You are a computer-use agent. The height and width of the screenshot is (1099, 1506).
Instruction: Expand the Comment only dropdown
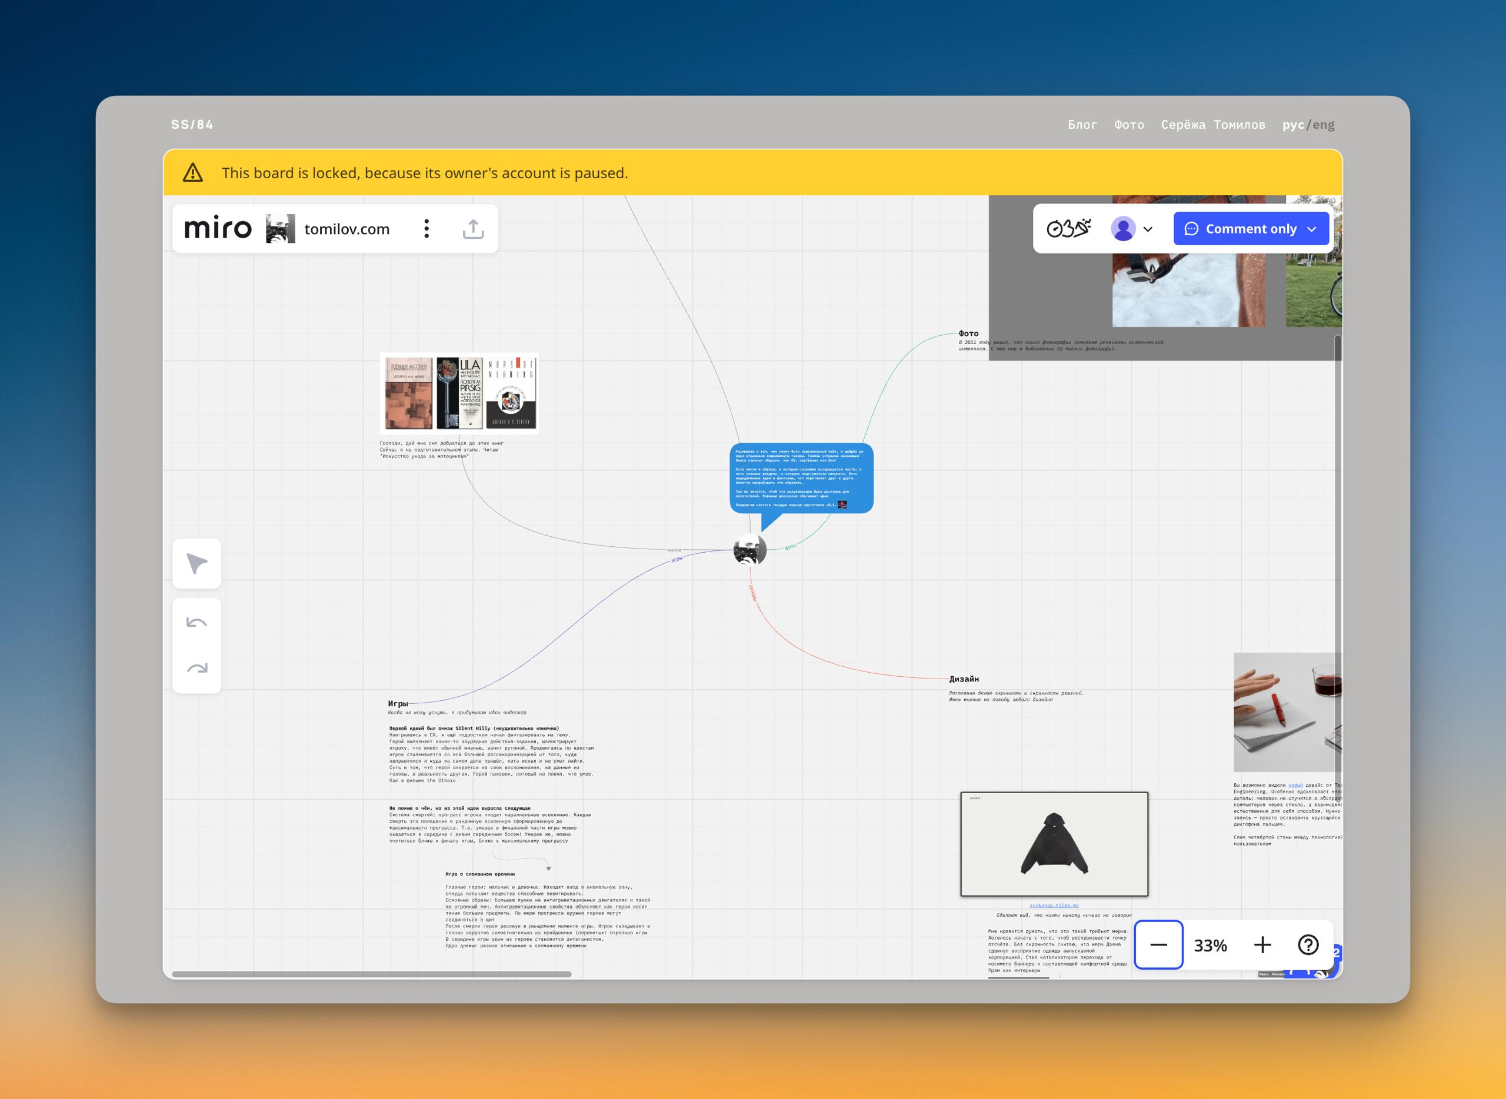click(1251, 229)
